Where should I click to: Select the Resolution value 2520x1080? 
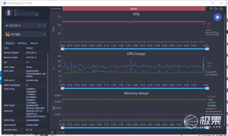click(x=32, y=125)
